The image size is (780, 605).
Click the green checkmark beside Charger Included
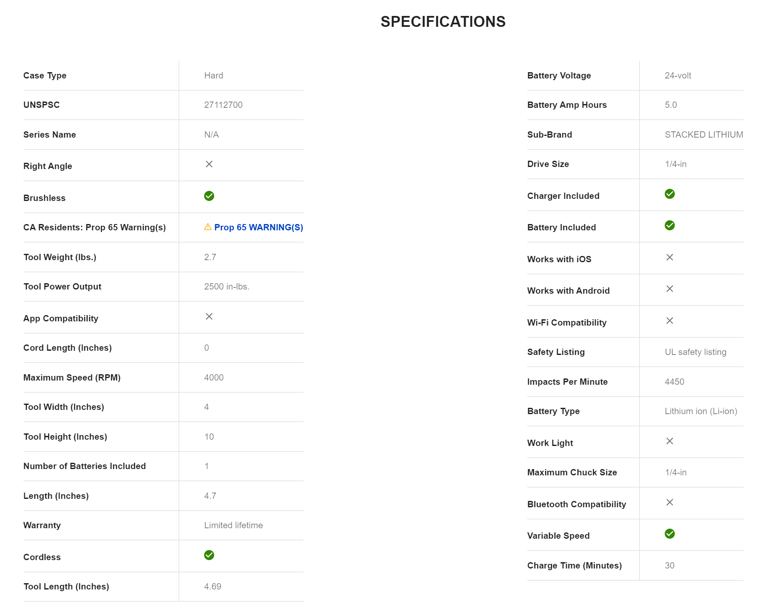click(x=670, y=194)
